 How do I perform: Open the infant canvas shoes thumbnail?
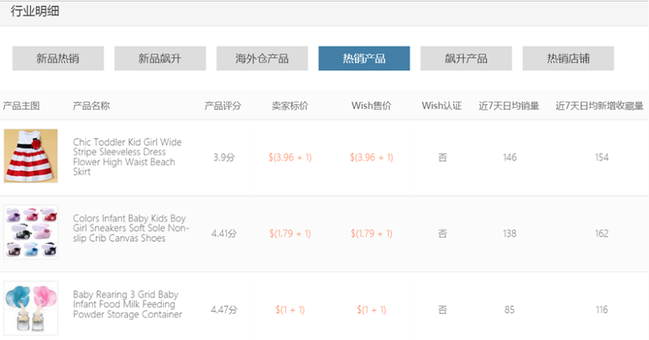pyautogui.click(x=30, y=232)
